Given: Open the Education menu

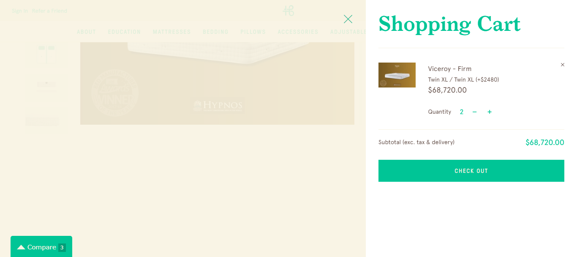Looking at the screenshot, I should 125,32.
